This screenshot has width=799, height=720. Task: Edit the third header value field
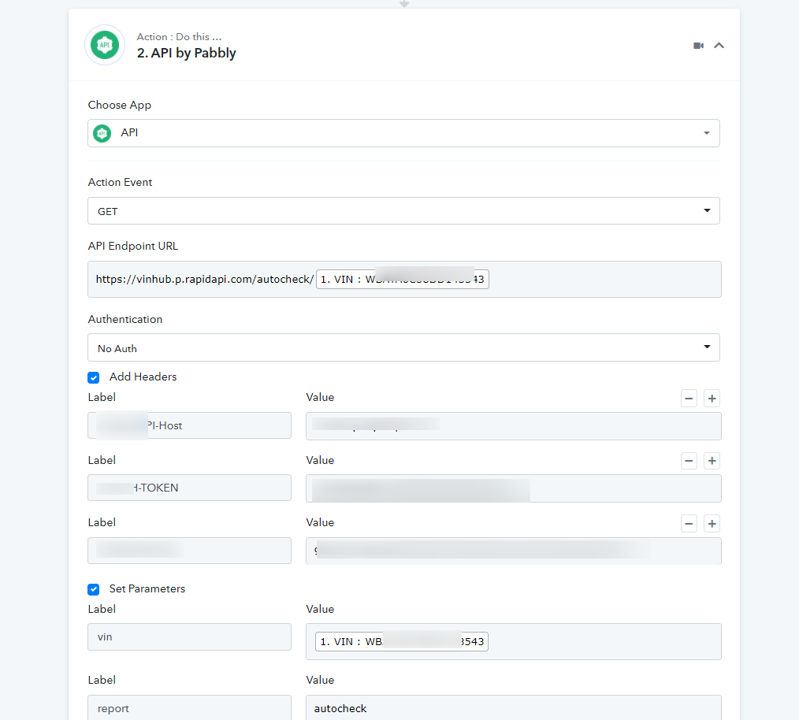(513, 551)
